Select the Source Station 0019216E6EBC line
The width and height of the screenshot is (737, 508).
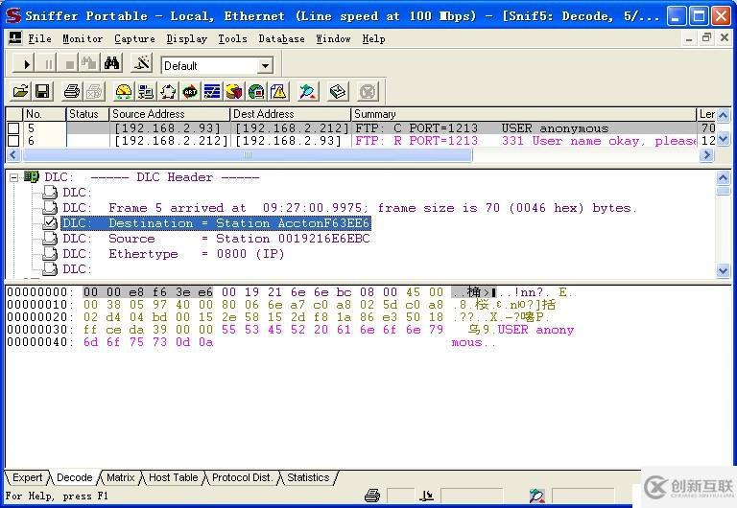coord(216,239)
